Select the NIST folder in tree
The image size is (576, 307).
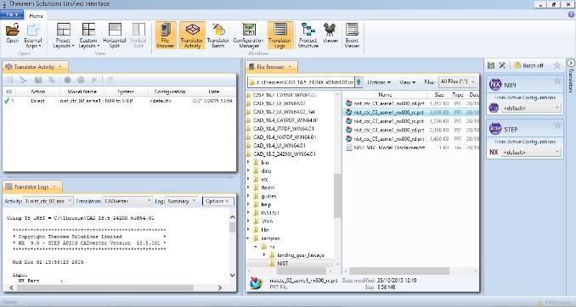pos(282,264)
